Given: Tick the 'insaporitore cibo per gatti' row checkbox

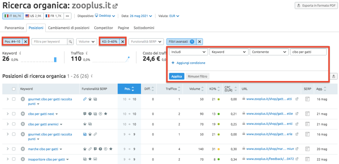Looking at the screenshot, I should 14,159.
